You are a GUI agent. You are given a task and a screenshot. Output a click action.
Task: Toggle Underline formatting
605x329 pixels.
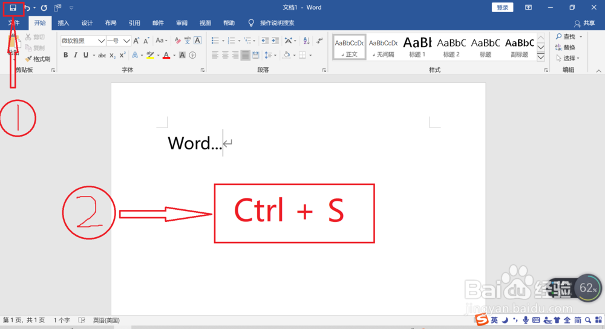(86, 55)
